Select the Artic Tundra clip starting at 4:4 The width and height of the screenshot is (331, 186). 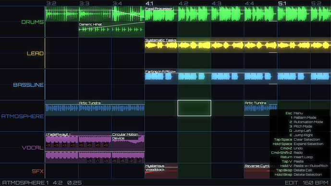point(260,108)
